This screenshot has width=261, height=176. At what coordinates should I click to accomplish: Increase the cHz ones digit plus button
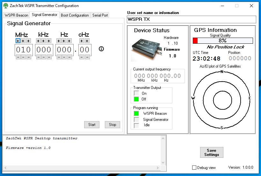(x=87, y=41)
